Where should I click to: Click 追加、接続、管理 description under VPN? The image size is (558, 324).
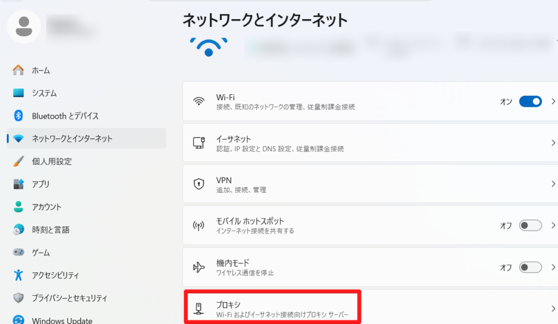(x=241, y=190)
